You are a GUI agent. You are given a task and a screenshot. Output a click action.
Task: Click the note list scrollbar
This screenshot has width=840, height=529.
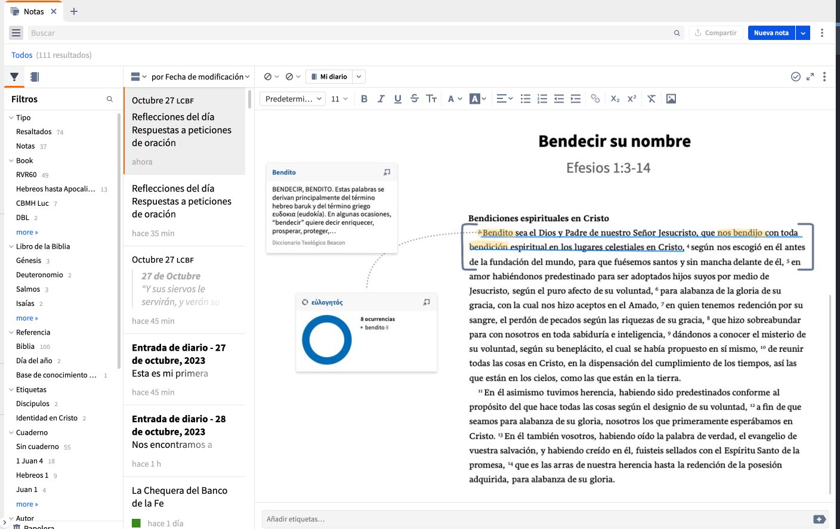coord(249,99)
